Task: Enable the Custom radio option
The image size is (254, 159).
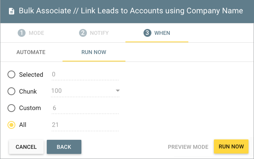Action: click(x=12, y=108)
